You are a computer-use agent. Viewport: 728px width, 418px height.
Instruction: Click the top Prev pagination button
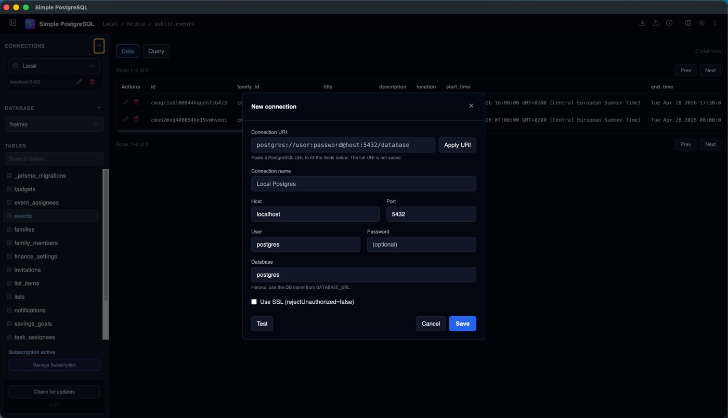(x=685, y=70)
